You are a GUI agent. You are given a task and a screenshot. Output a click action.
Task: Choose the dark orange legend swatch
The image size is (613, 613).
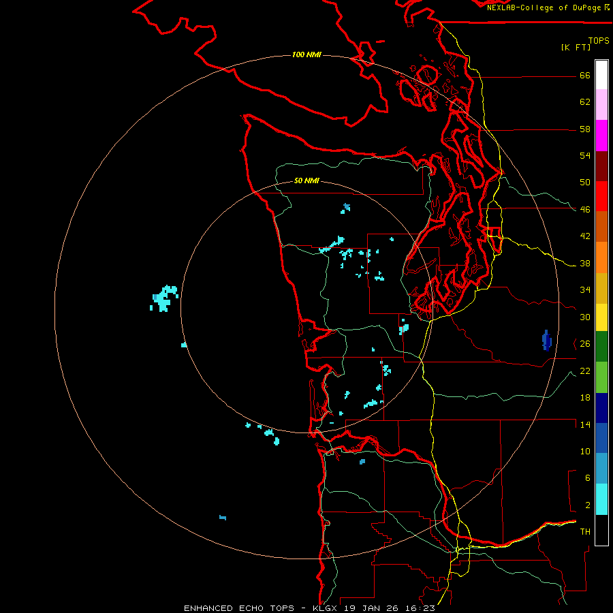(601, 227)
